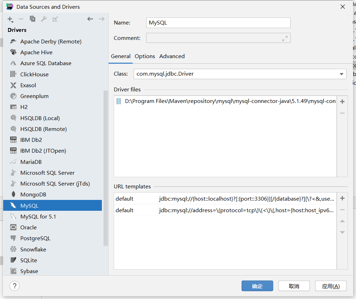356x299 pixels.
Task: Click the wrench icon in the left toolbar
Action: point(44,19)
